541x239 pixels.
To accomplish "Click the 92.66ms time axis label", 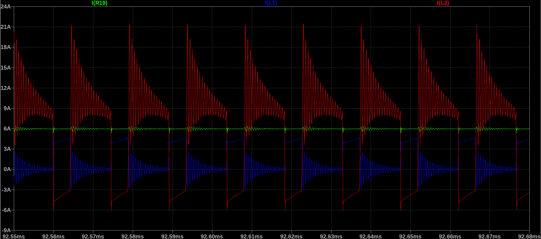I will point(450,236).
